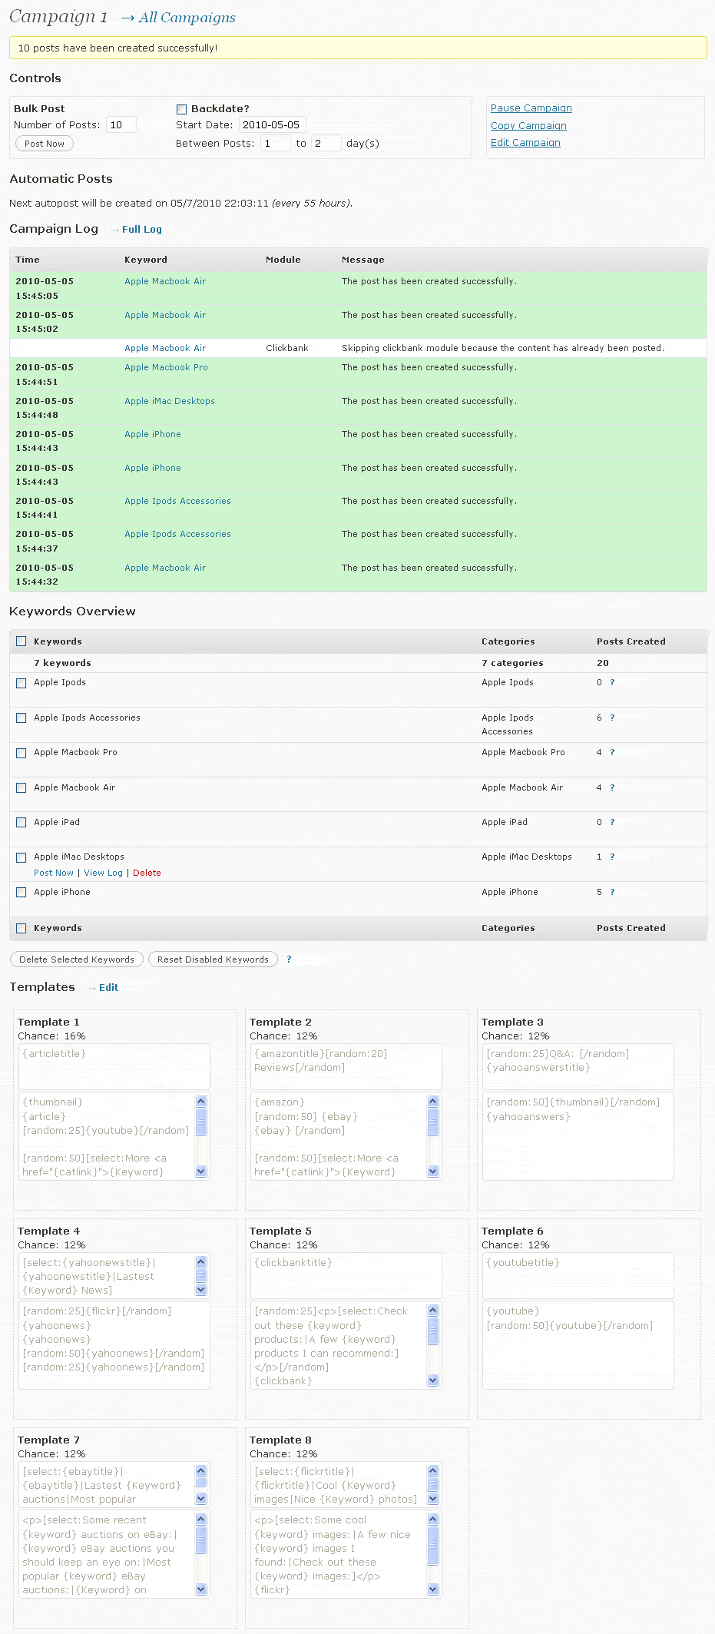
Task: Click the Template 1 'Chance: 16%' text
Action: 51,1036
